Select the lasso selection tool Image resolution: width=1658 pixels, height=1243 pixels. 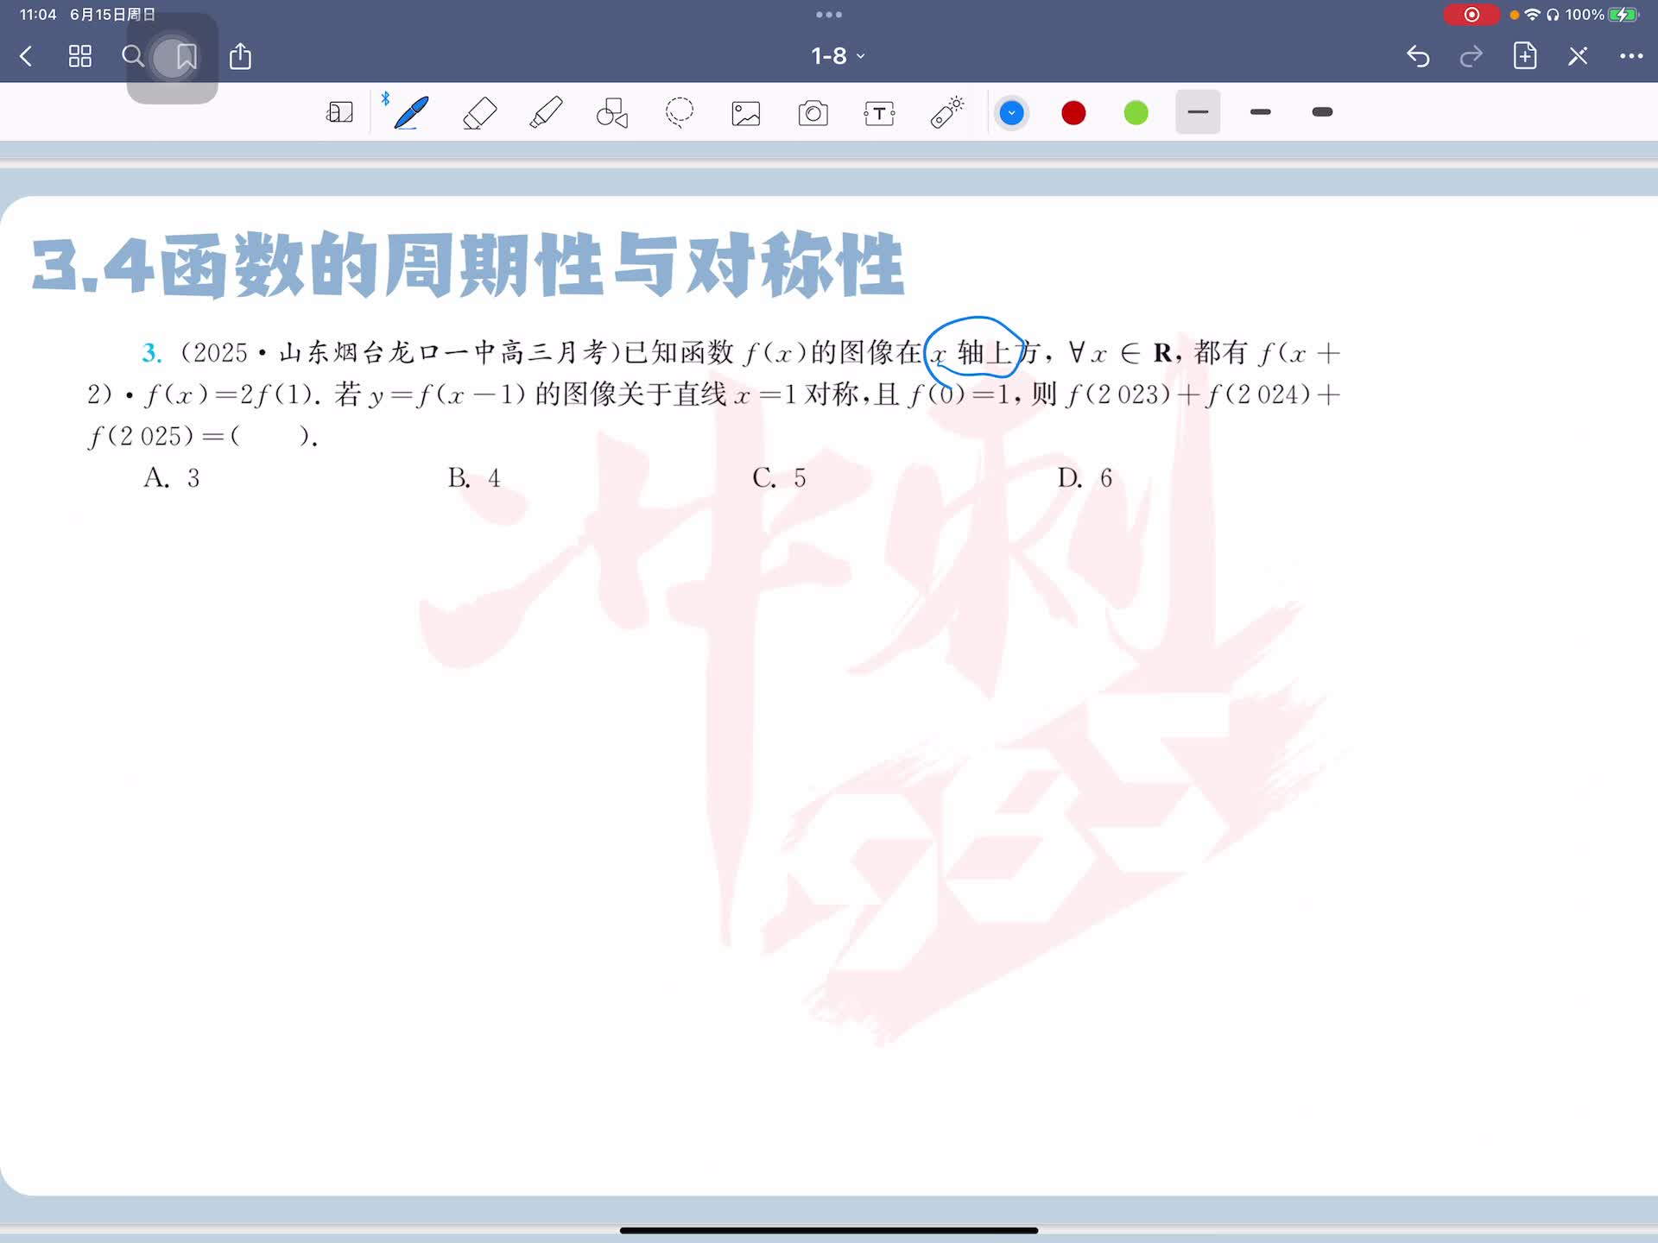pos(680,113)
